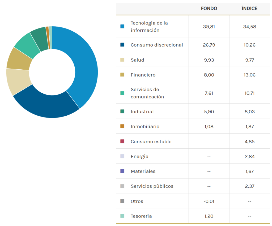
Task: Select the Salud beige legend swatch
Action: coord(122,60)
